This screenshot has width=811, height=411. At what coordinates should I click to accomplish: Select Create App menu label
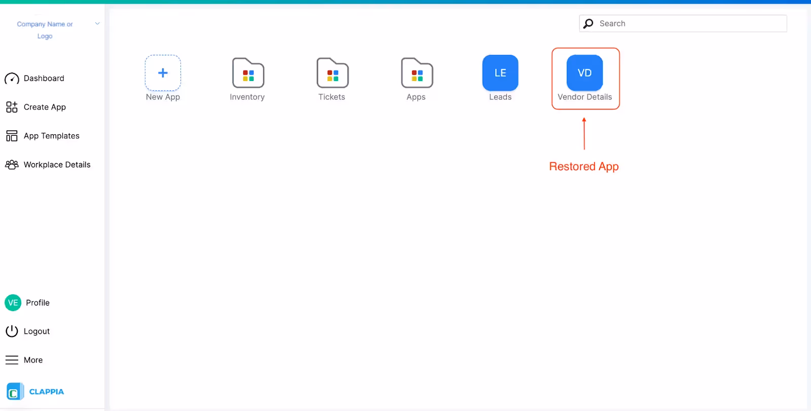click(x=45, y=107)
